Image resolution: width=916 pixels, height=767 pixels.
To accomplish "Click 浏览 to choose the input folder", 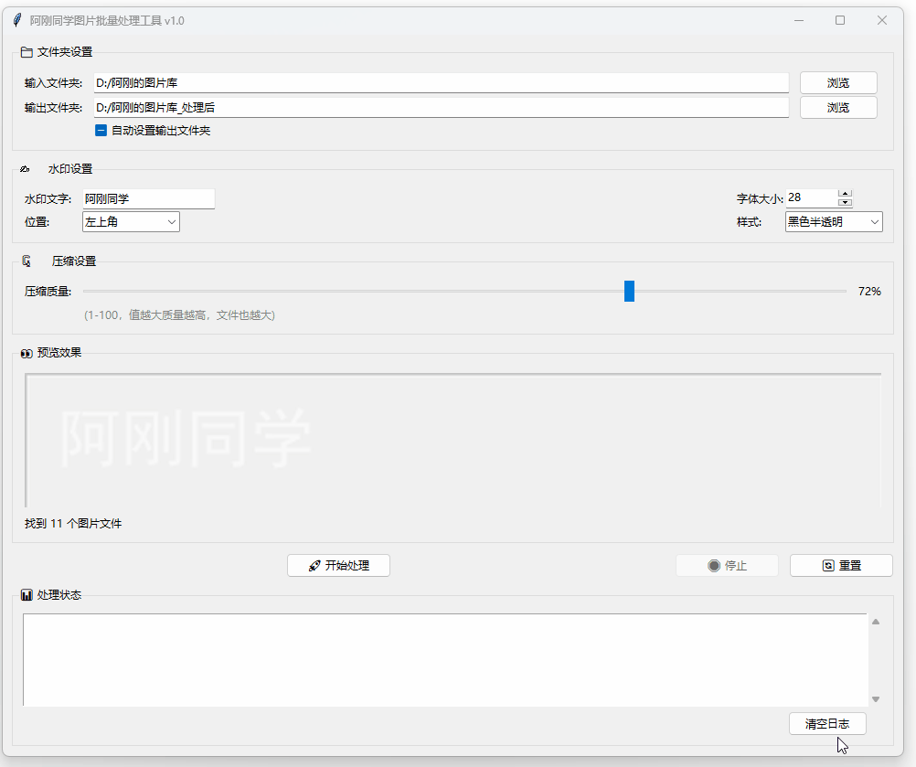I will point(837,82).
